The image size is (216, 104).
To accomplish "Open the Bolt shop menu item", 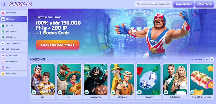I will point(14,67).
